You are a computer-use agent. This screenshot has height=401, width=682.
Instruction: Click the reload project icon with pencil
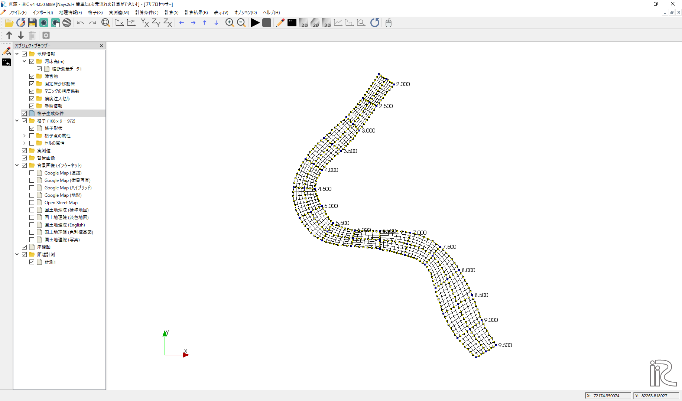click(21, 23)
